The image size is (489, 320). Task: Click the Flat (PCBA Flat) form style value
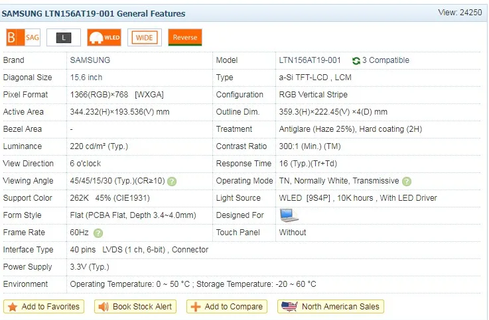coord(133,215)
